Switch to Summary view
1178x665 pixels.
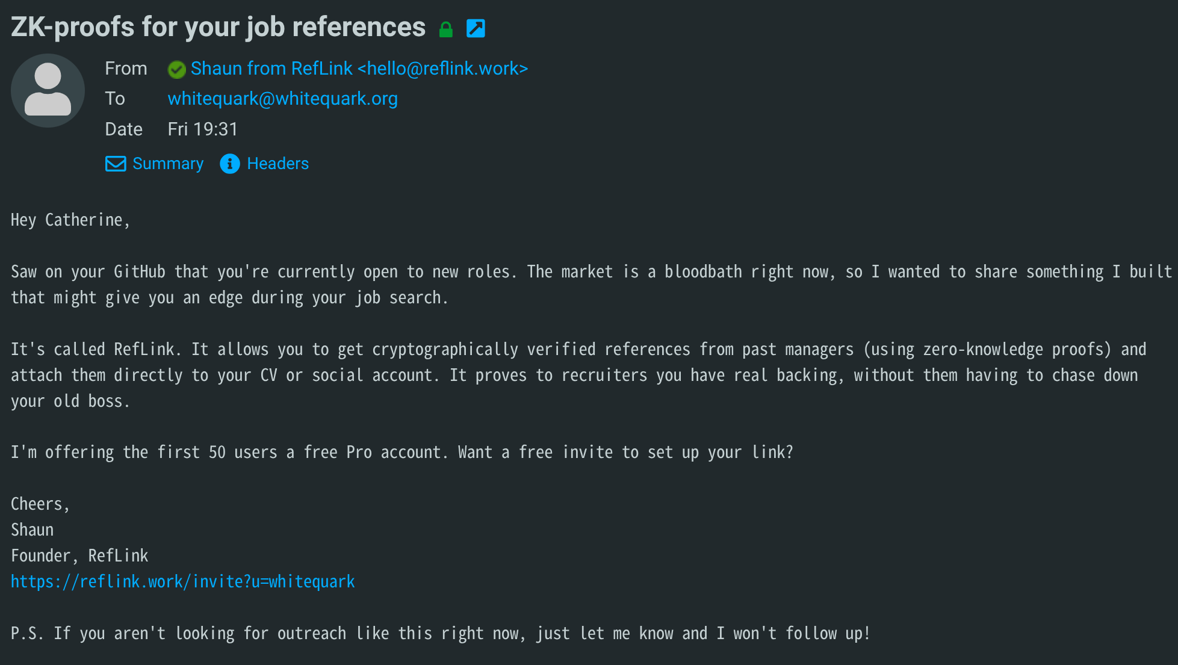click(x=168, y=164)
